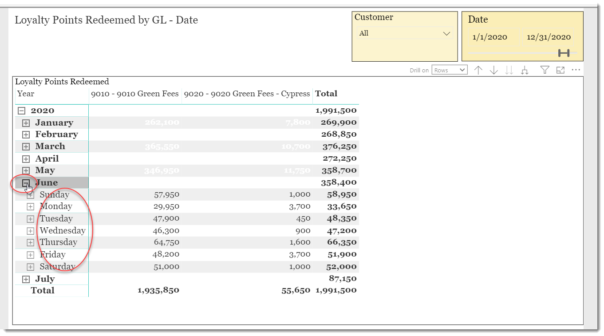Expand the Wednesday row under June
Image resolution: width=604 pixels, height=336 pixels.
tap(30, 231)
